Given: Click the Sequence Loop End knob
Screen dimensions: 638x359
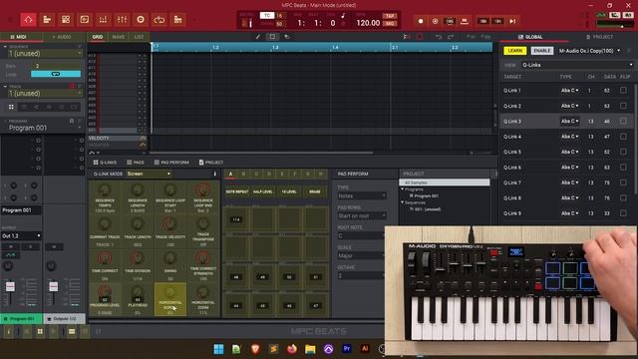Looking at the screenshot, I should click(x=203, y=190).
